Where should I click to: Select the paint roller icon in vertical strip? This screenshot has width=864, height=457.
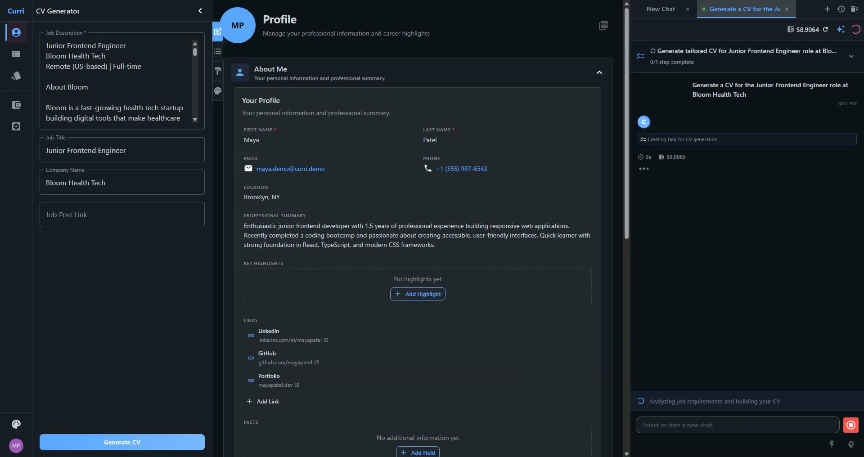coord(218,71)
